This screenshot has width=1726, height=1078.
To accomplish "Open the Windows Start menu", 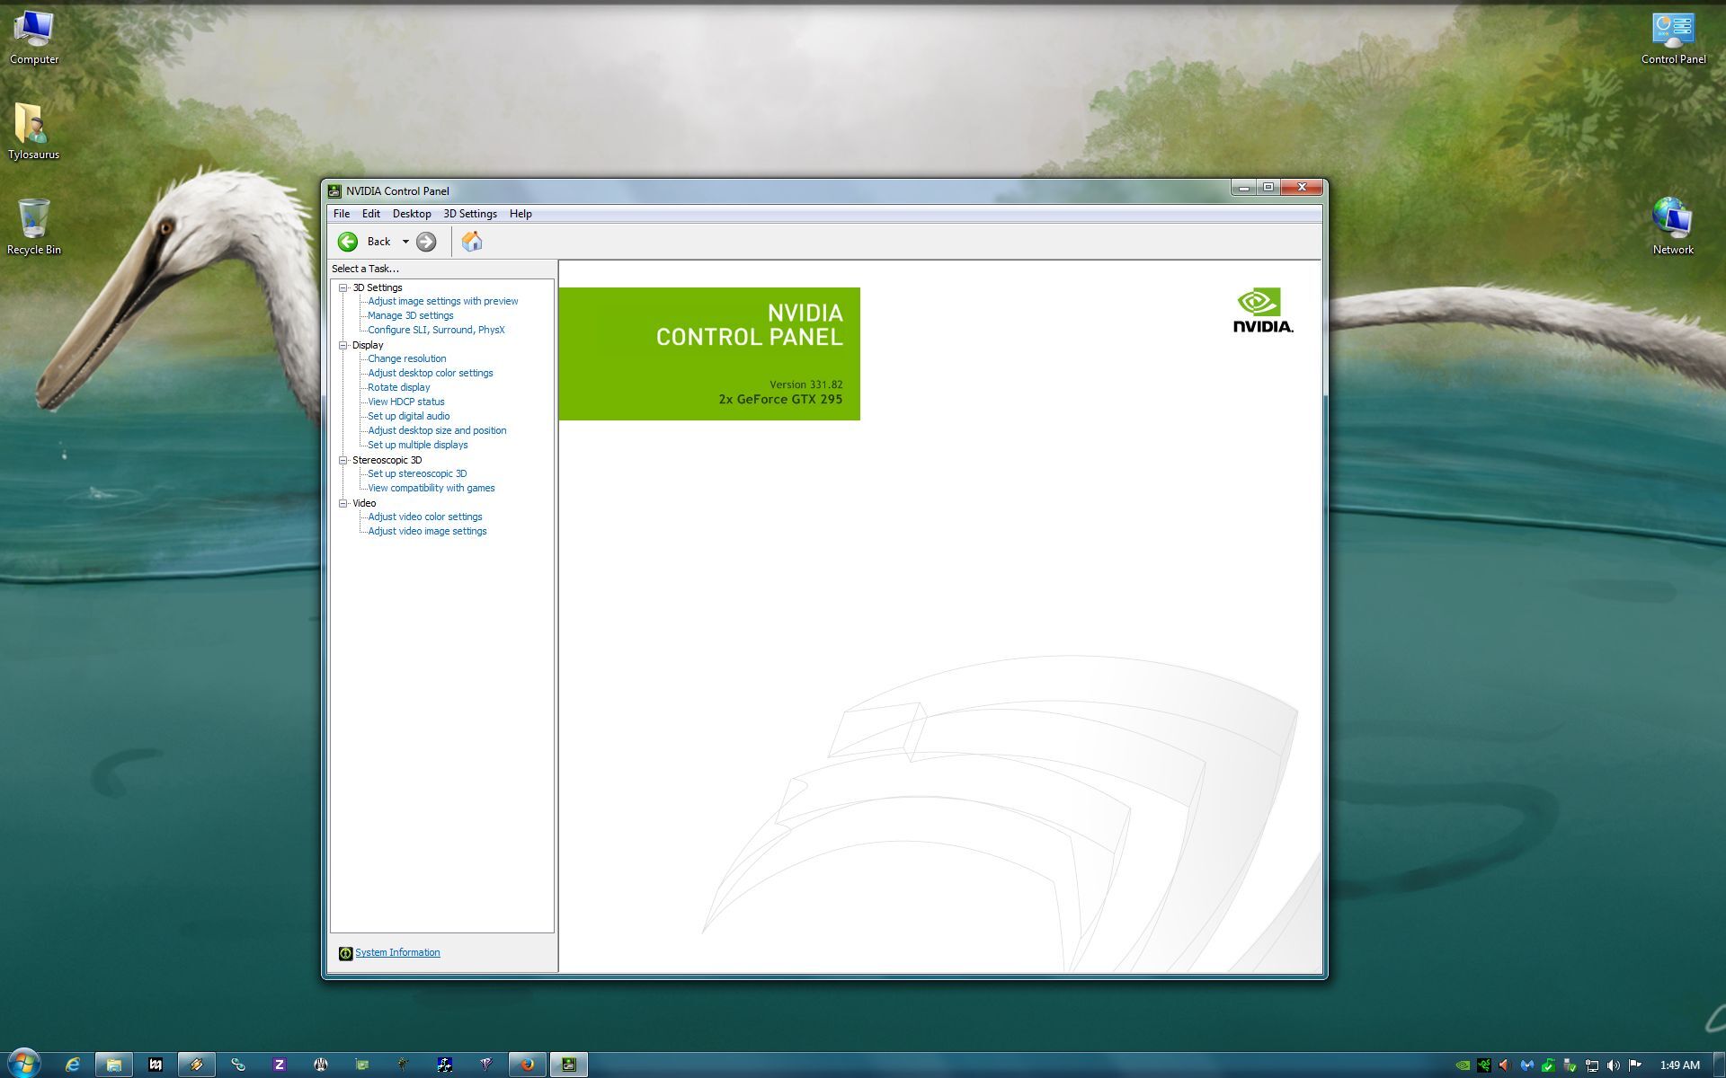I will tap(24, 1064).
